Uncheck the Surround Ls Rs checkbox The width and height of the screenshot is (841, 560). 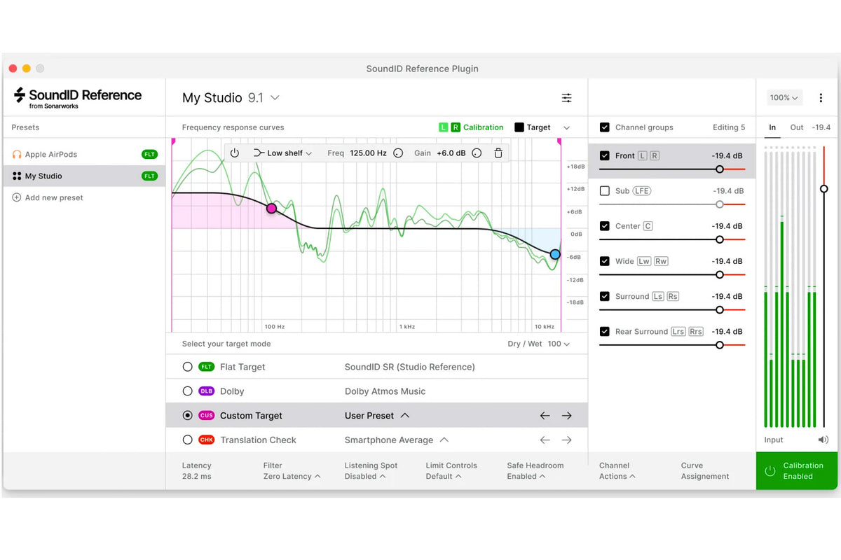604,296
